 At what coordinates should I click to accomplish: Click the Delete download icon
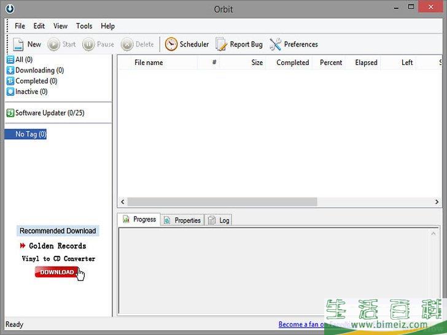pyautogui.click(x=127, y=44)
